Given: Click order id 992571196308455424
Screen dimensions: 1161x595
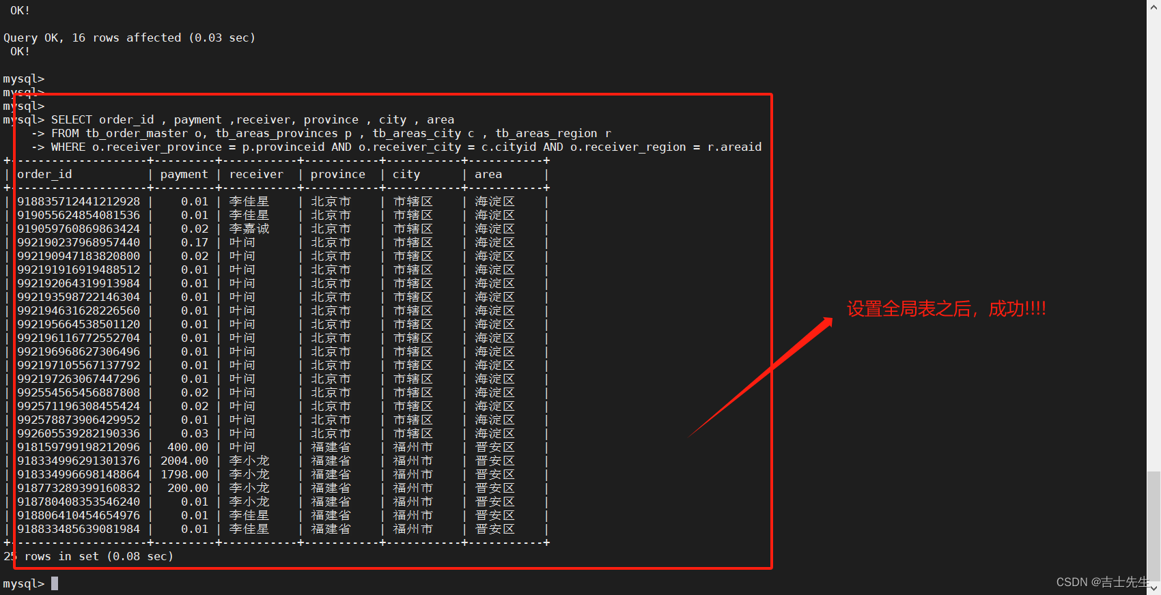Looking at the screenshot, I should pyautogui.click(x=79, y=406).
